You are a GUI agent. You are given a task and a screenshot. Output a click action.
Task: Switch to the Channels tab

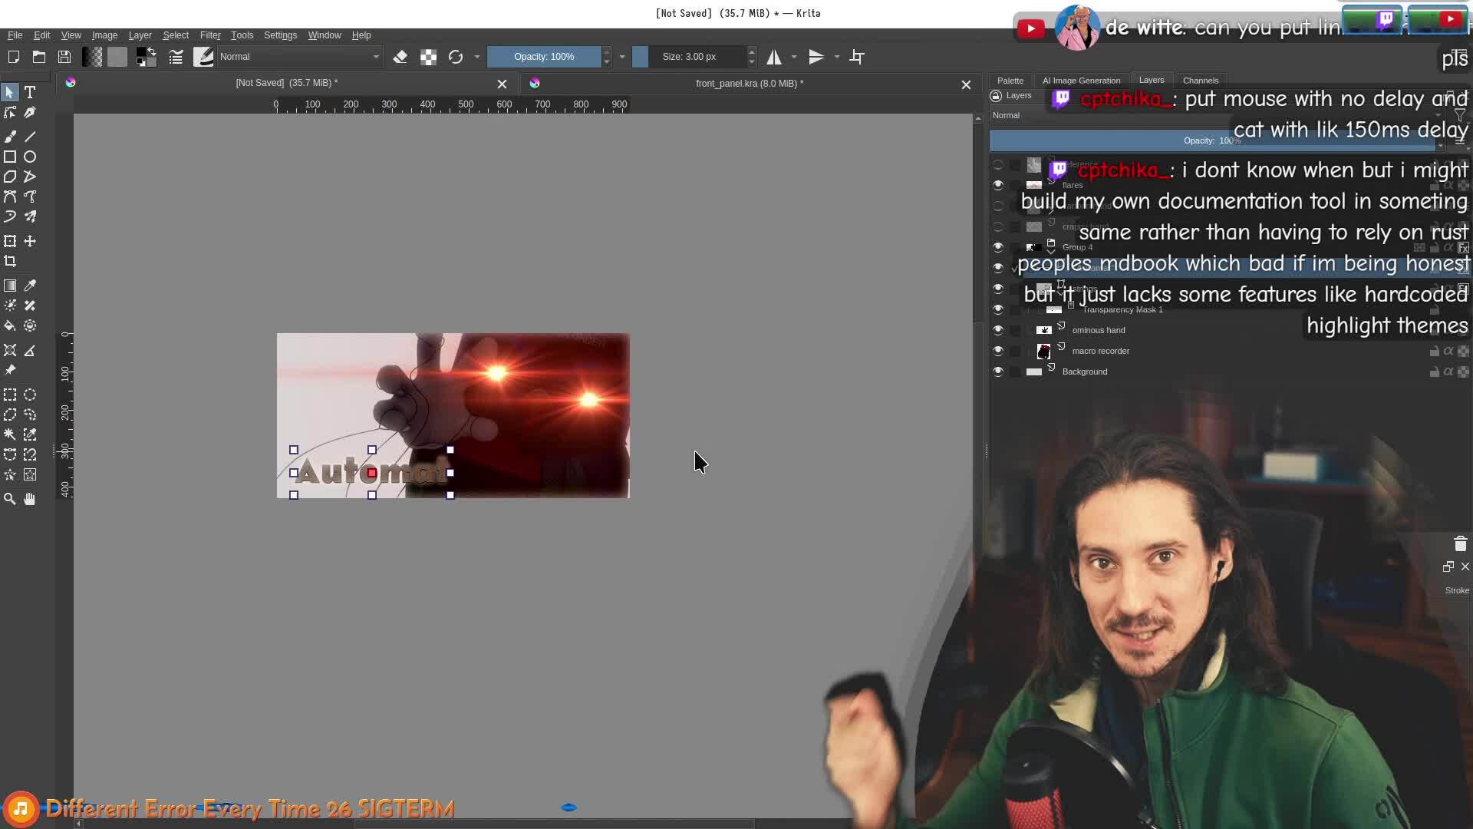1200,81
